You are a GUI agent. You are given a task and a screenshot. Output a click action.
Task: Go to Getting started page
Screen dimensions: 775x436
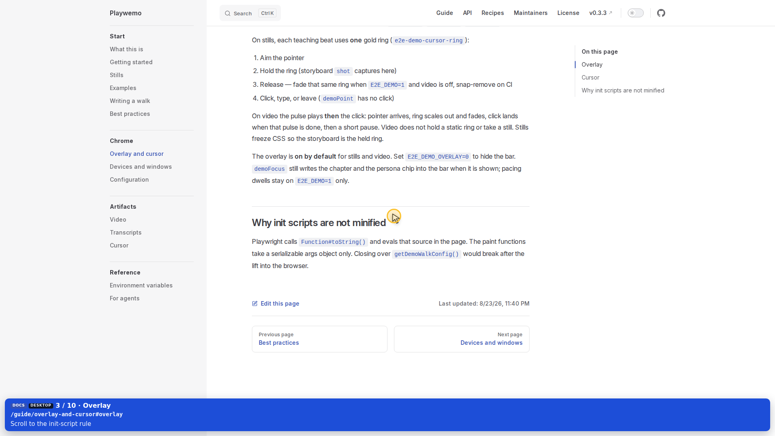click(131, 62)
